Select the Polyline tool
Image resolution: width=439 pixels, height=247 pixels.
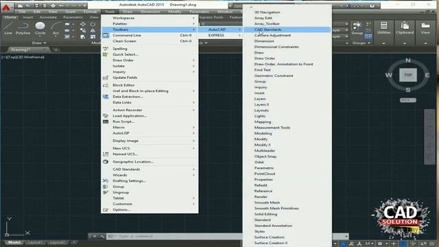[x=23, y=28]
